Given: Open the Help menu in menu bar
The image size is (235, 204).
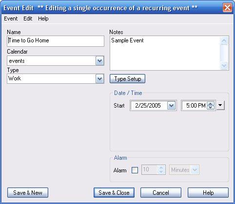Looking at the screenshot, I should [x=43, y=19].
